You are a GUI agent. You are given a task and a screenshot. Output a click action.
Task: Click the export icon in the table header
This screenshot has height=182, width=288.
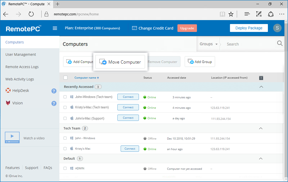coord(261,78)
